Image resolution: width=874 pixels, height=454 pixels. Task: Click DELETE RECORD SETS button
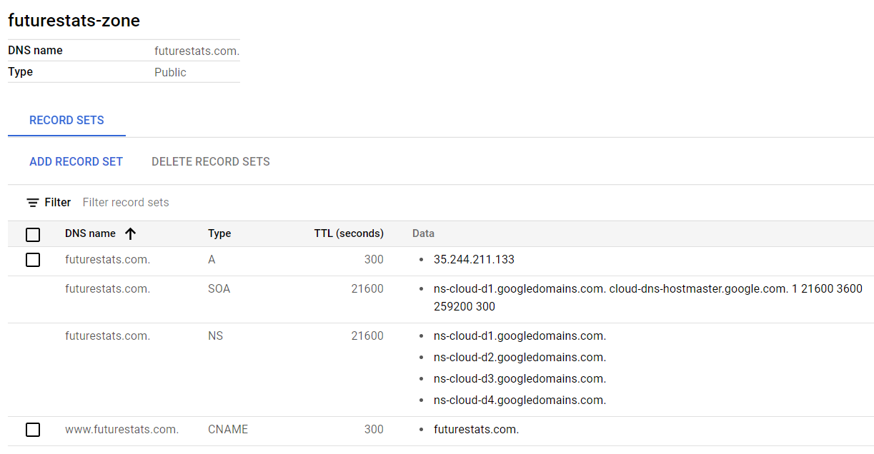tap(211, 162)
